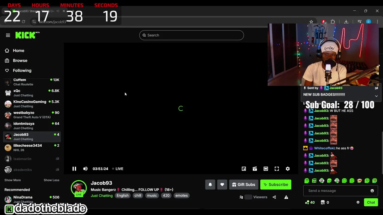
Task: Toggle theater mode
Action: [266, 169]
